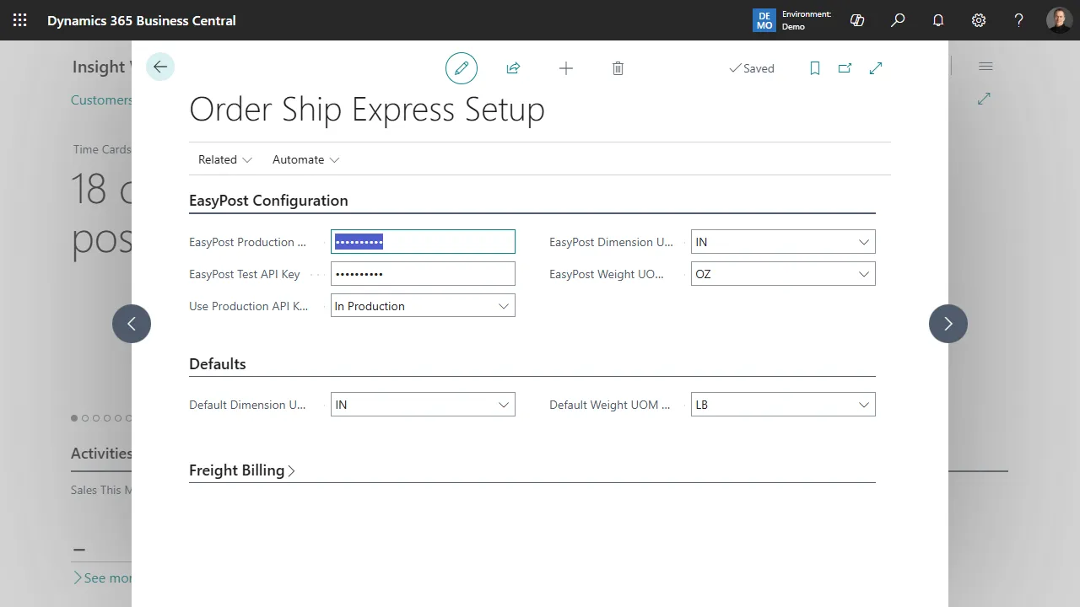This screenshot has width=1080, height=607.
Task: Expand page to full width
Action: [x=876, y=68]
